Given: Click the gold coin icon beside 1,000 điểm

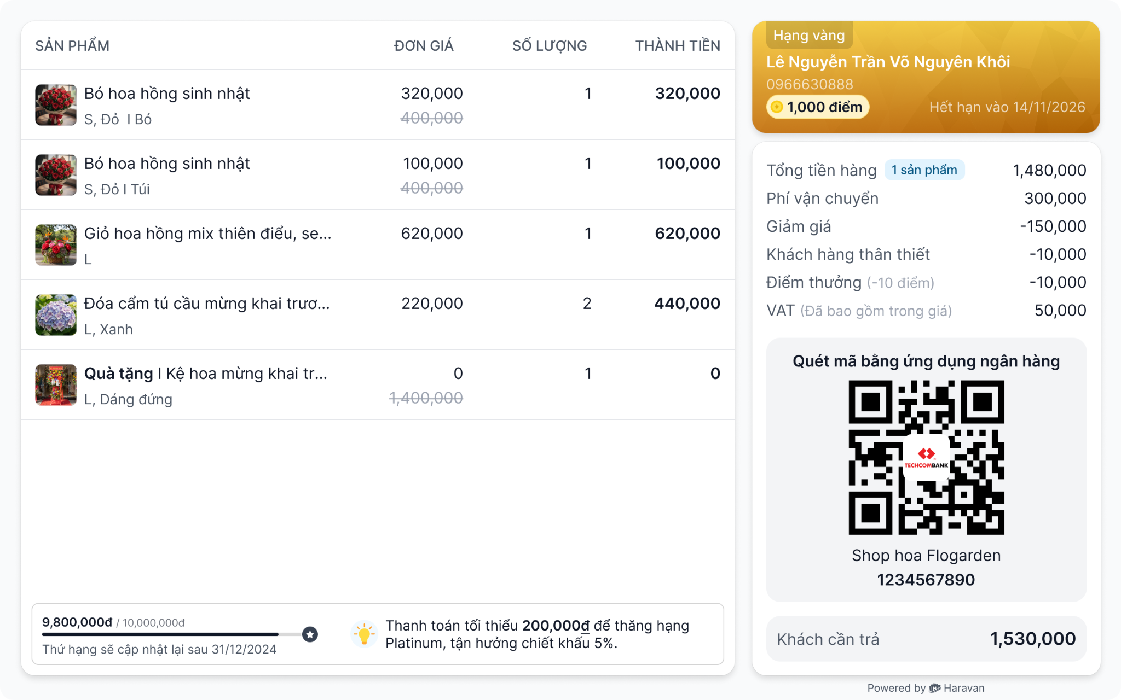Looking at the screenshot, I should point(776,107).
